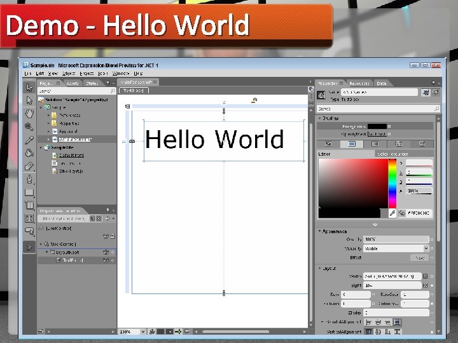
Task: Select the Pen tool
Action: pos(29,179)
